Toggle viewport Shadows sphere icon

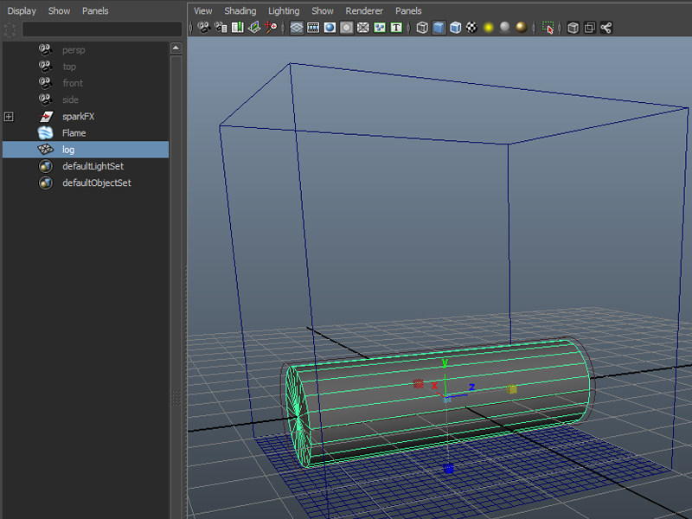505,28
